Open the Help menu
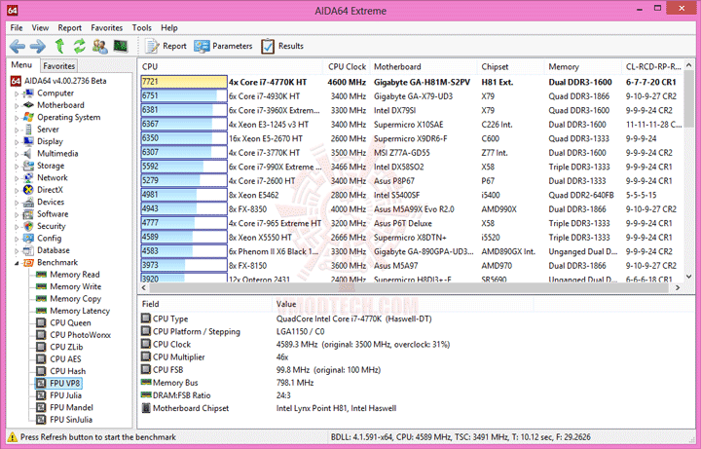701x449 pixels. [x=169, y=27]
